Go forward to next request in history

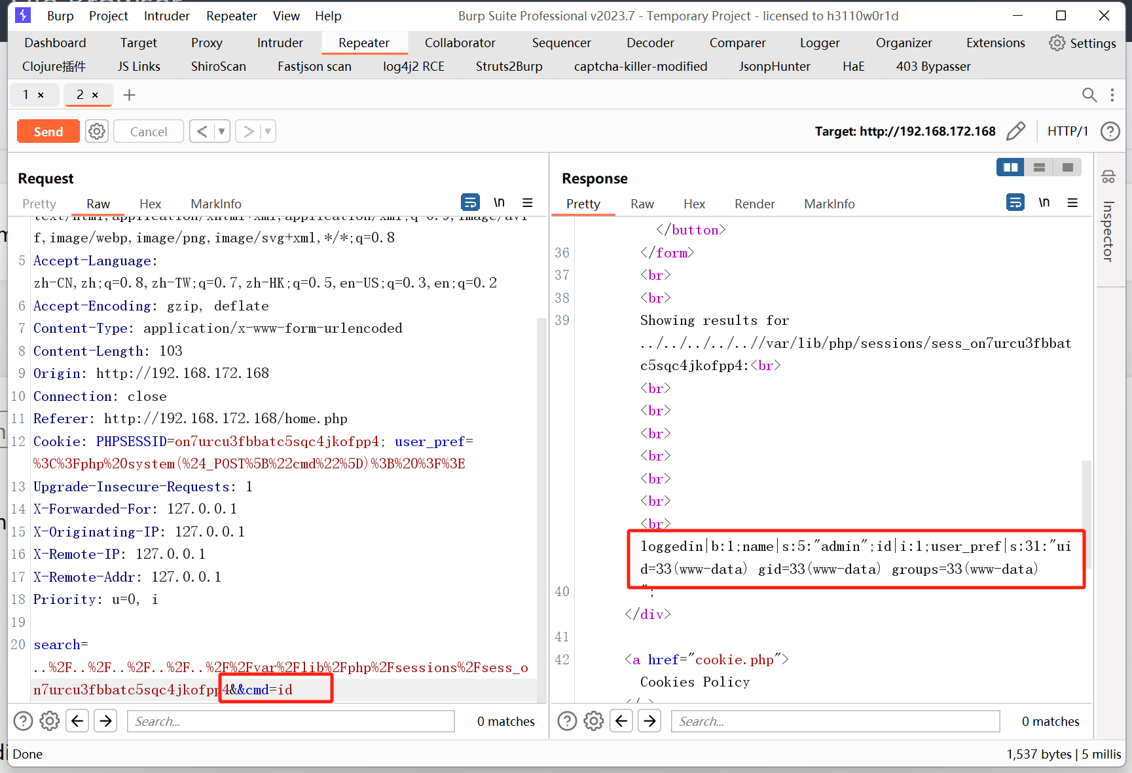point(248,132)
